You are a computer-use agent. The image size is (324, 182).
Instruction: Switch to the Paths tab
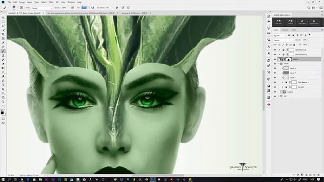[294, 30]
